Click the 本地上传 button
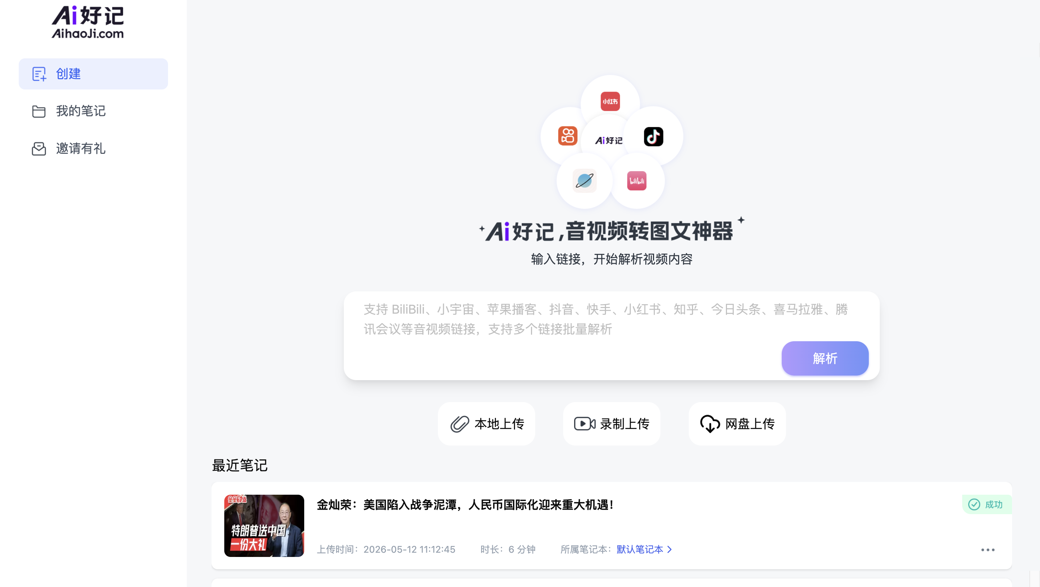 pos(486,424)
